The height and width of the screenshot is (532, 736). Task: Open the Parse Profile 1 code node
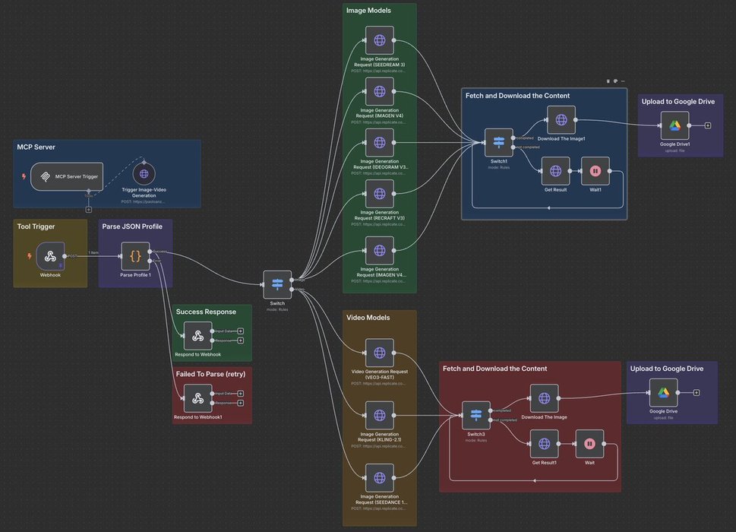coord(135,256)
